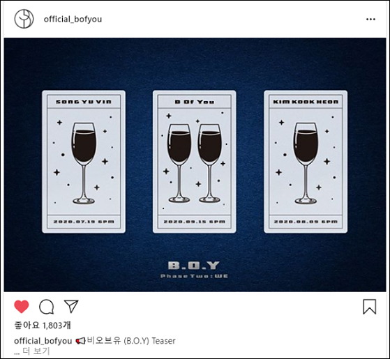The height and width of the screenshot is (359, 390).
Task: Click the KIM KOOK HEON teaser card
Action: tap(306, 162)
